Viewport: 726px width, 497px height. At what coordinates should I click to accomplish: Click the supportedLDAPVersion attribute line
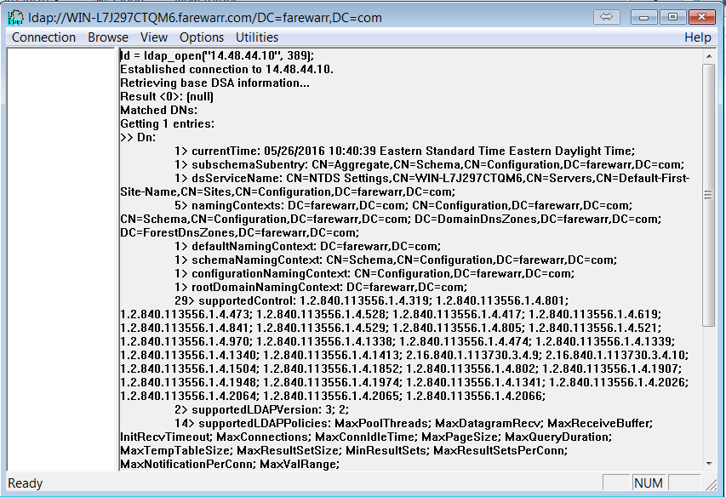pyautogui.click(x=261, y=409)
